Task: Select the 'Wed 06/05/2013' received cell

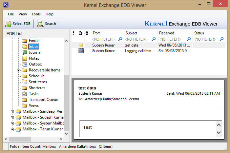Action: point(174,45)
